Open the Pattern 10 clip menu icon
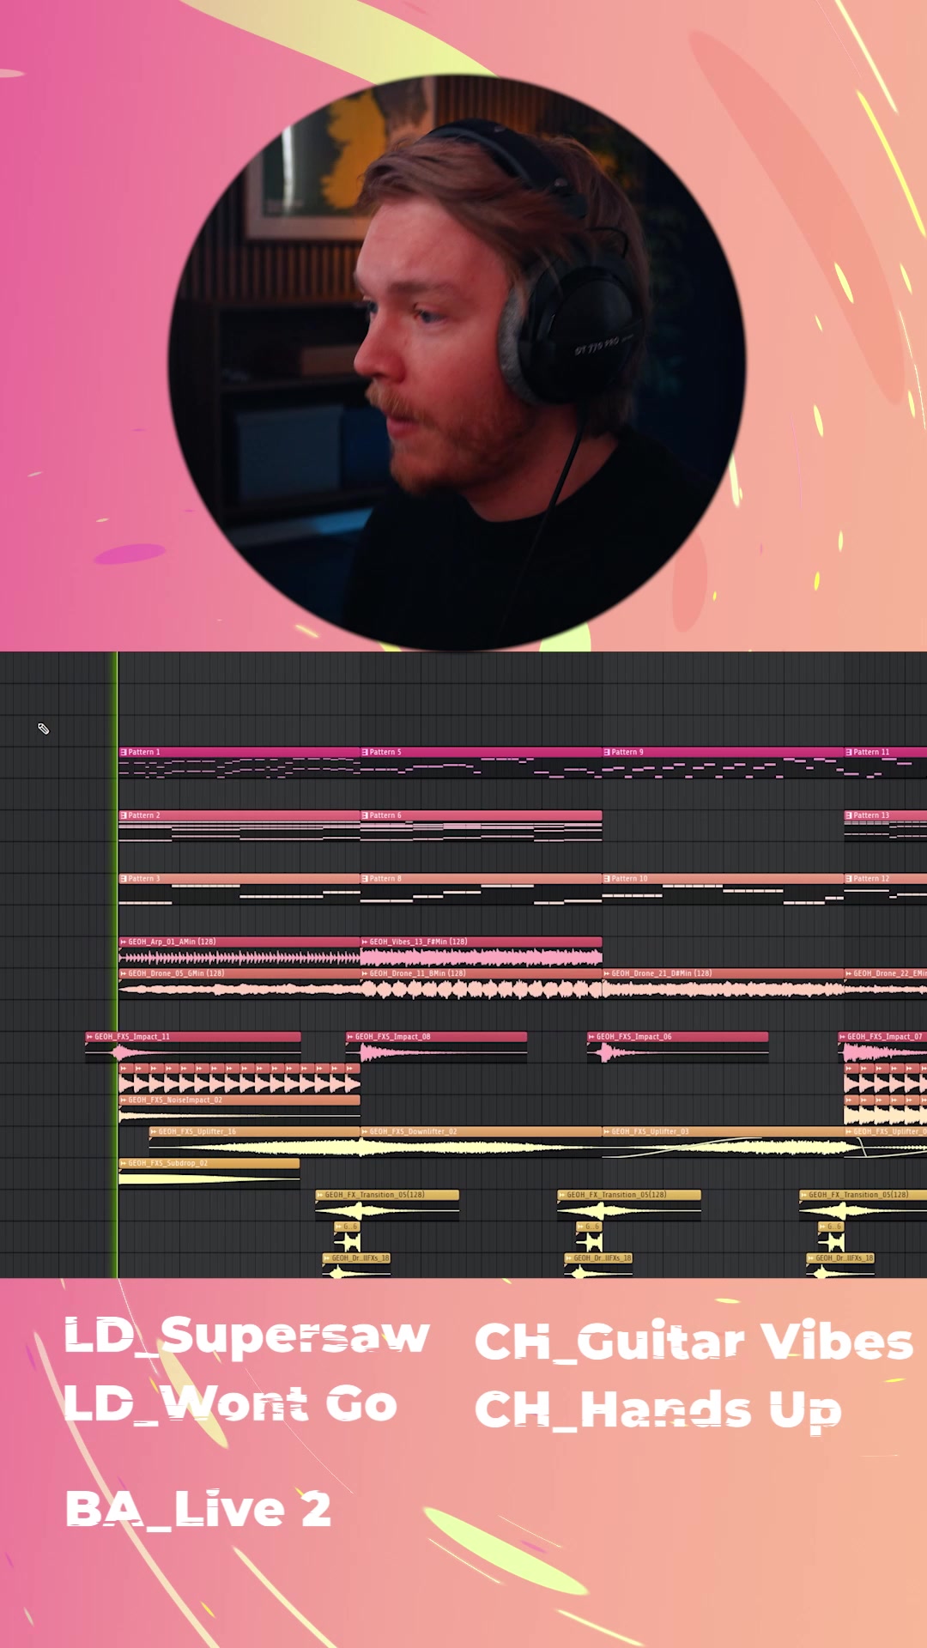This screenshot has width=927, height=1648. click(x=607, y=879)
